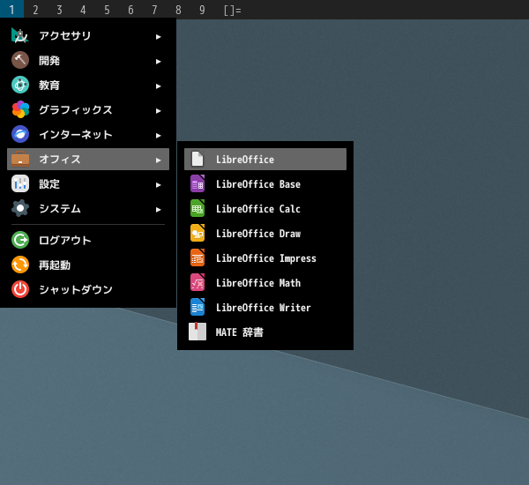Choose 再起動 to restart

54,265
